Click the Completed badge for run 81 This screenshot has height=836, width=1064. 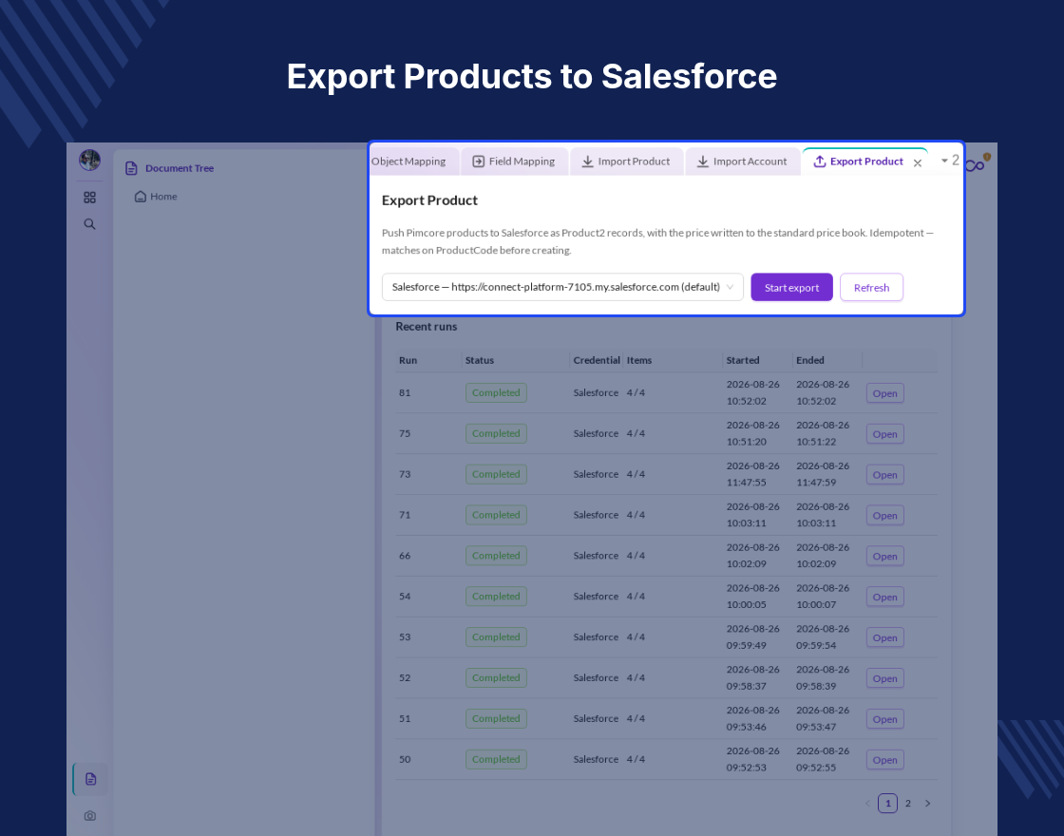[496, 393]
